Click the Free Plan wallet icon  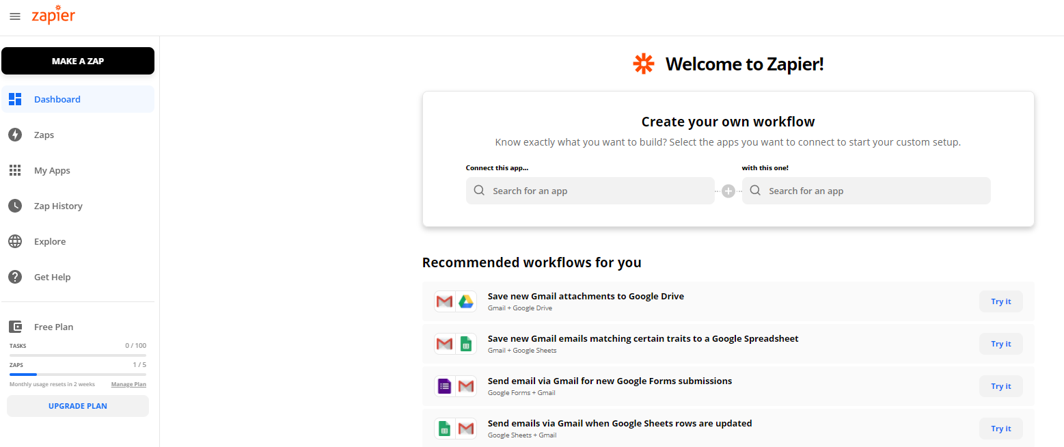15,326
